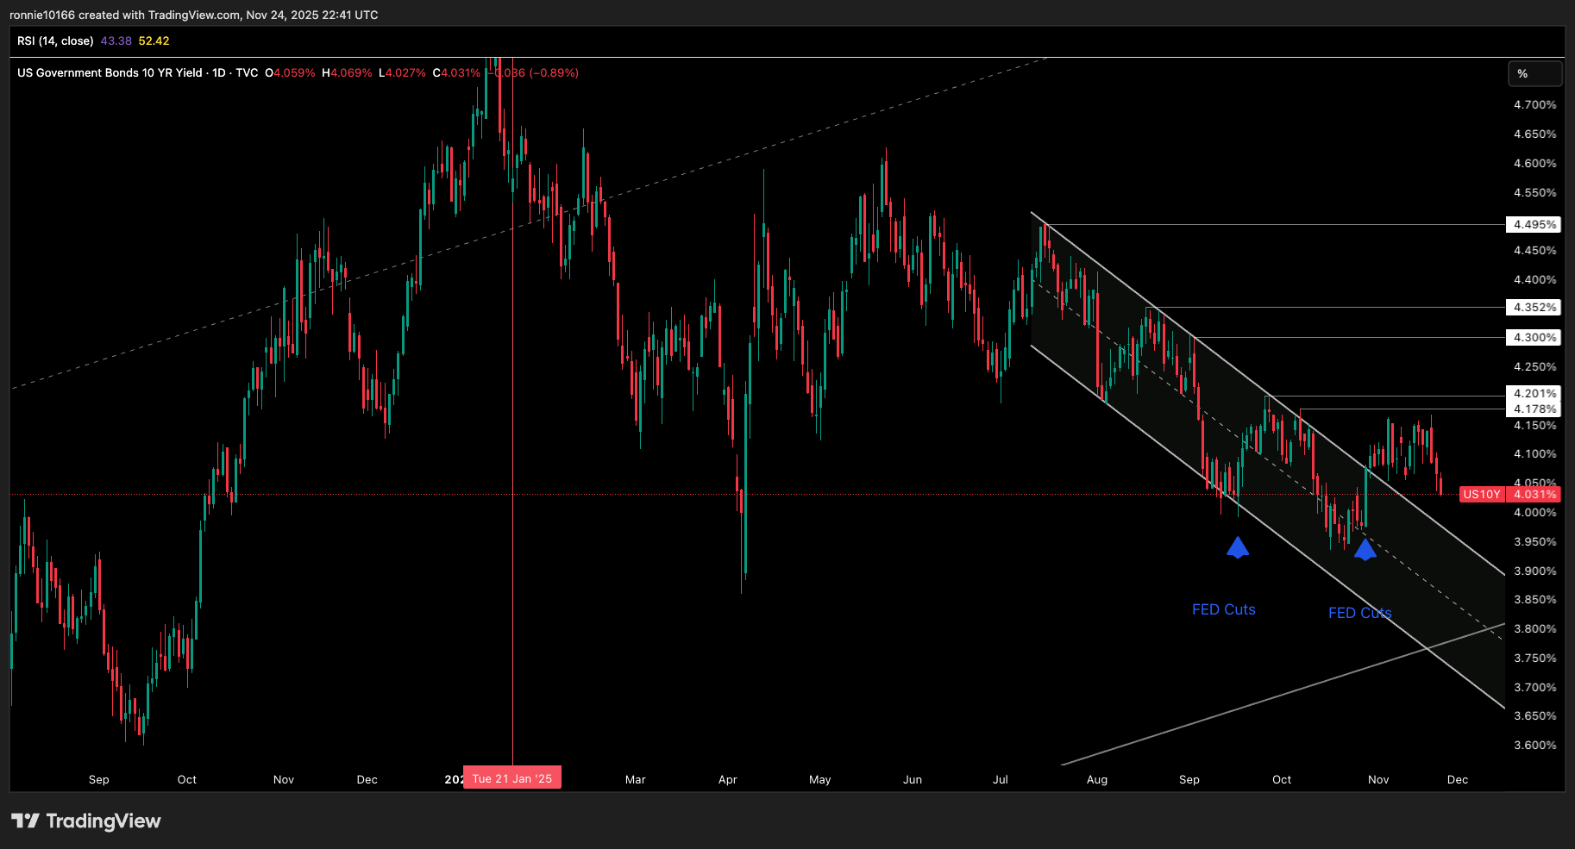Click the Tue 21 Jan '25 date marker
Viewport: 1575px width, 849px height.
click(x=511, y=777)
